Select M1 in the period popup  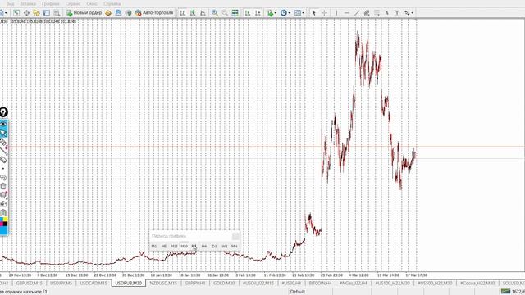(154, 246)
